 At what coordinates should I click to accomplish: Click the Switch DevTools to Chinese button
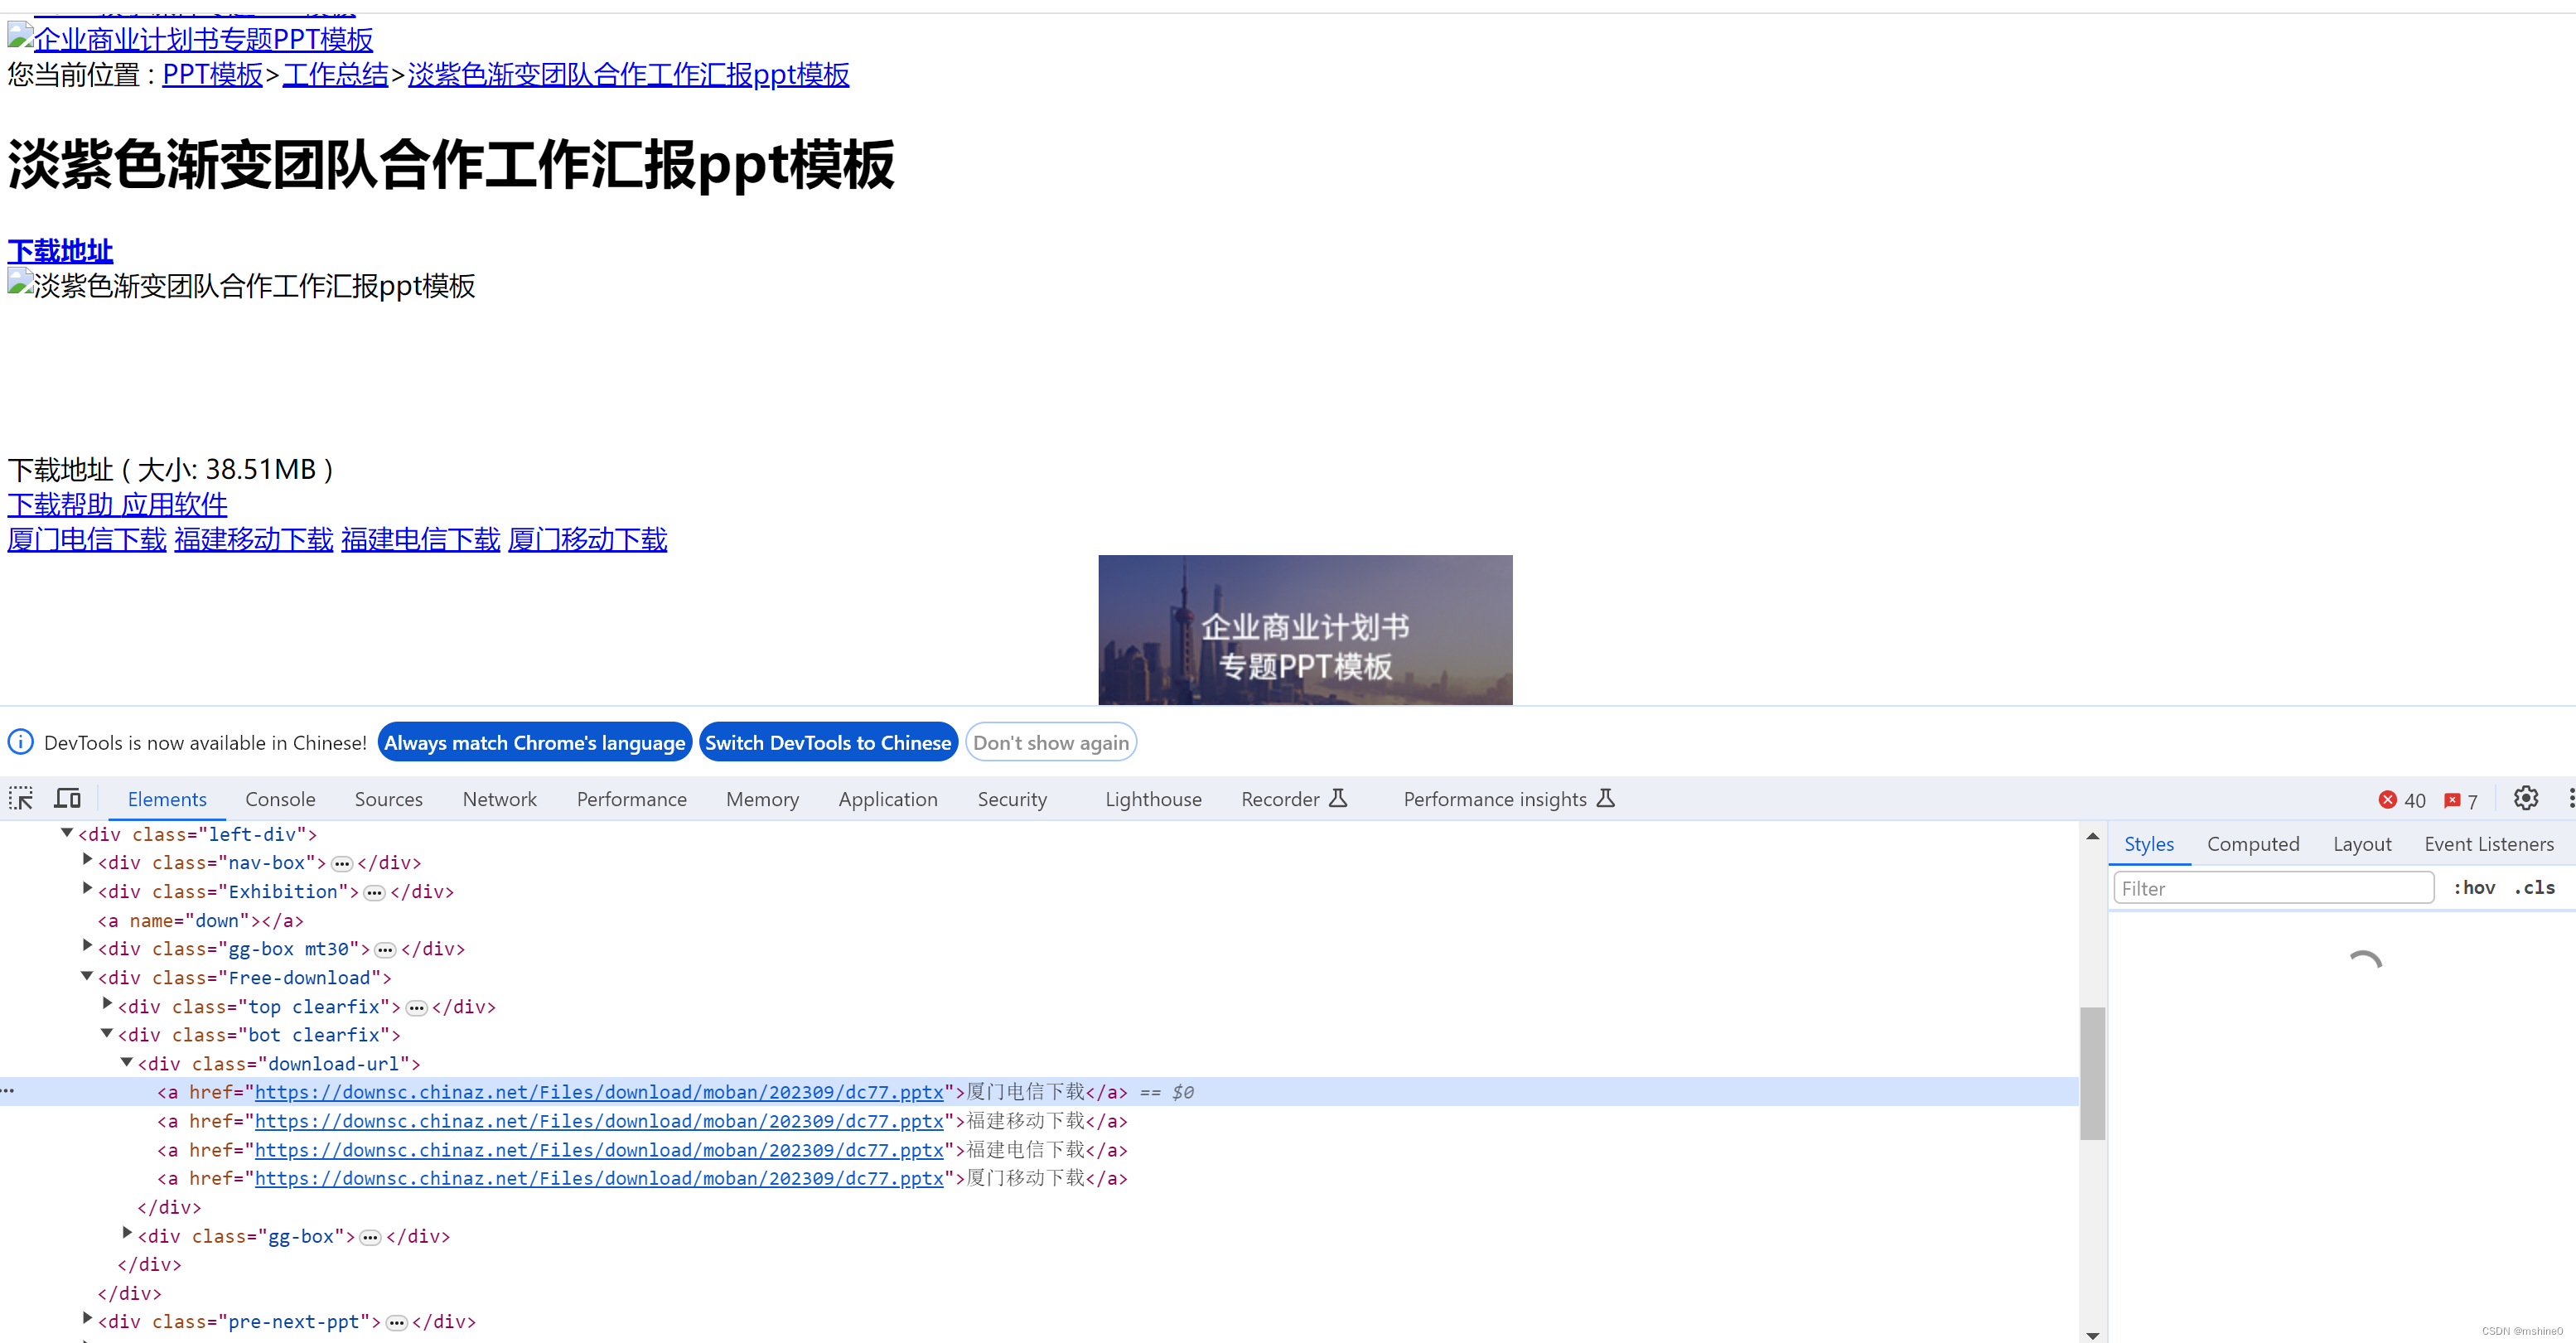coord(827,742)
